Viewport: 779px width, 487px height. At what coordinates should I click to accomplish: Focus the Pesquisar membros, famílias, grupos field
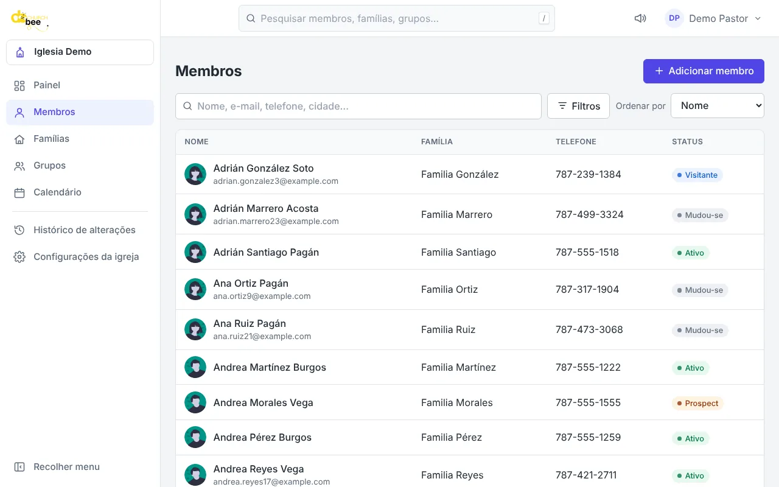coord(397,18)
